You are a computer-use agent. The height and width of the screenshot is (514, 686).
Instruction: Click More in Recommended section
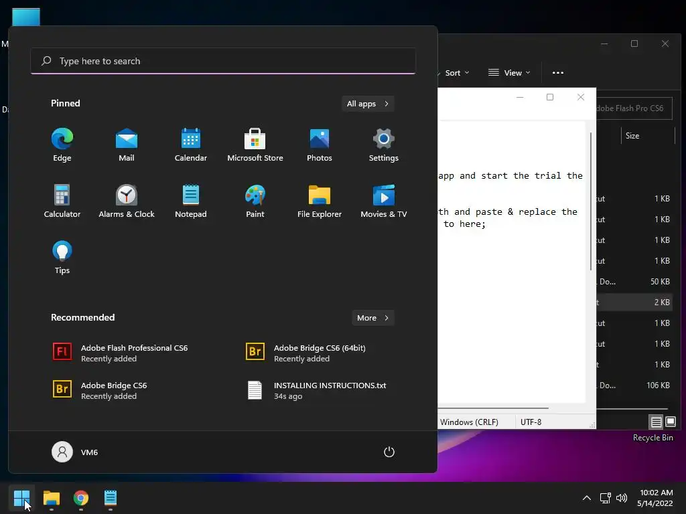tap(373, 318)
